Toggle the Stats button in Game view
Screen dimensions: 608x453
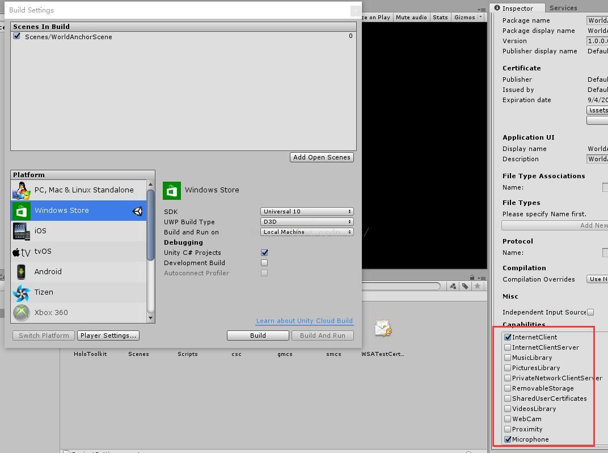click(440, 17)
